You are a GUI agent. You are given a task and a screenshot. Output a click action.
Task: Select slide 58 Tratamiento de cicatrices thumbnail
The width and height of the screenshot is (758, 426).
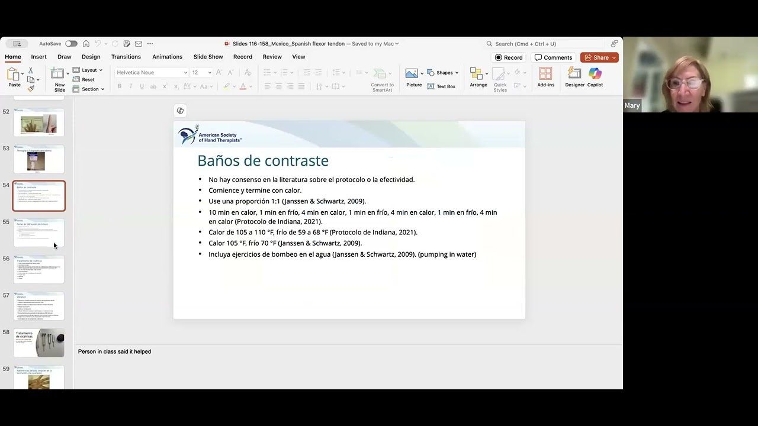[39, 343]
